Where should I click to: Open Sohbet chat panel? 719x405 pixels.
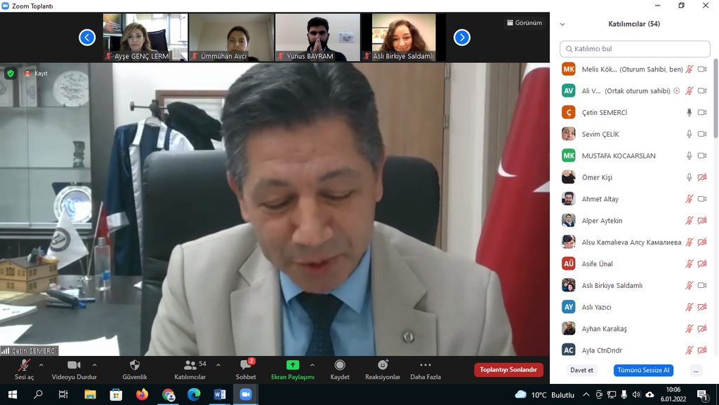246,366
